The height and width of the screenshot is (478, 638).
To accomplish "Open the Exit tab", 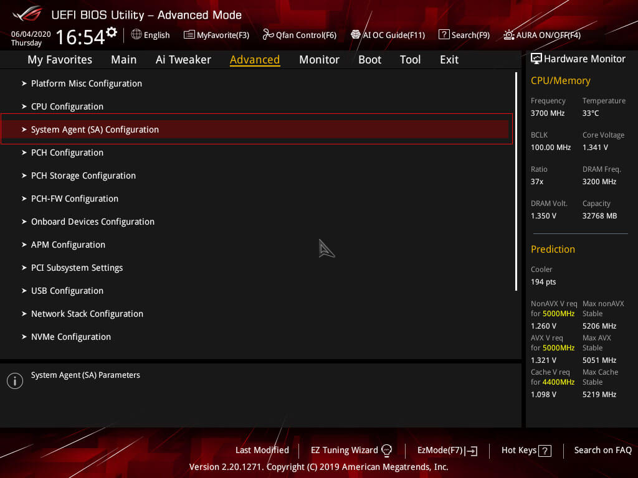I will pos(449,60).
